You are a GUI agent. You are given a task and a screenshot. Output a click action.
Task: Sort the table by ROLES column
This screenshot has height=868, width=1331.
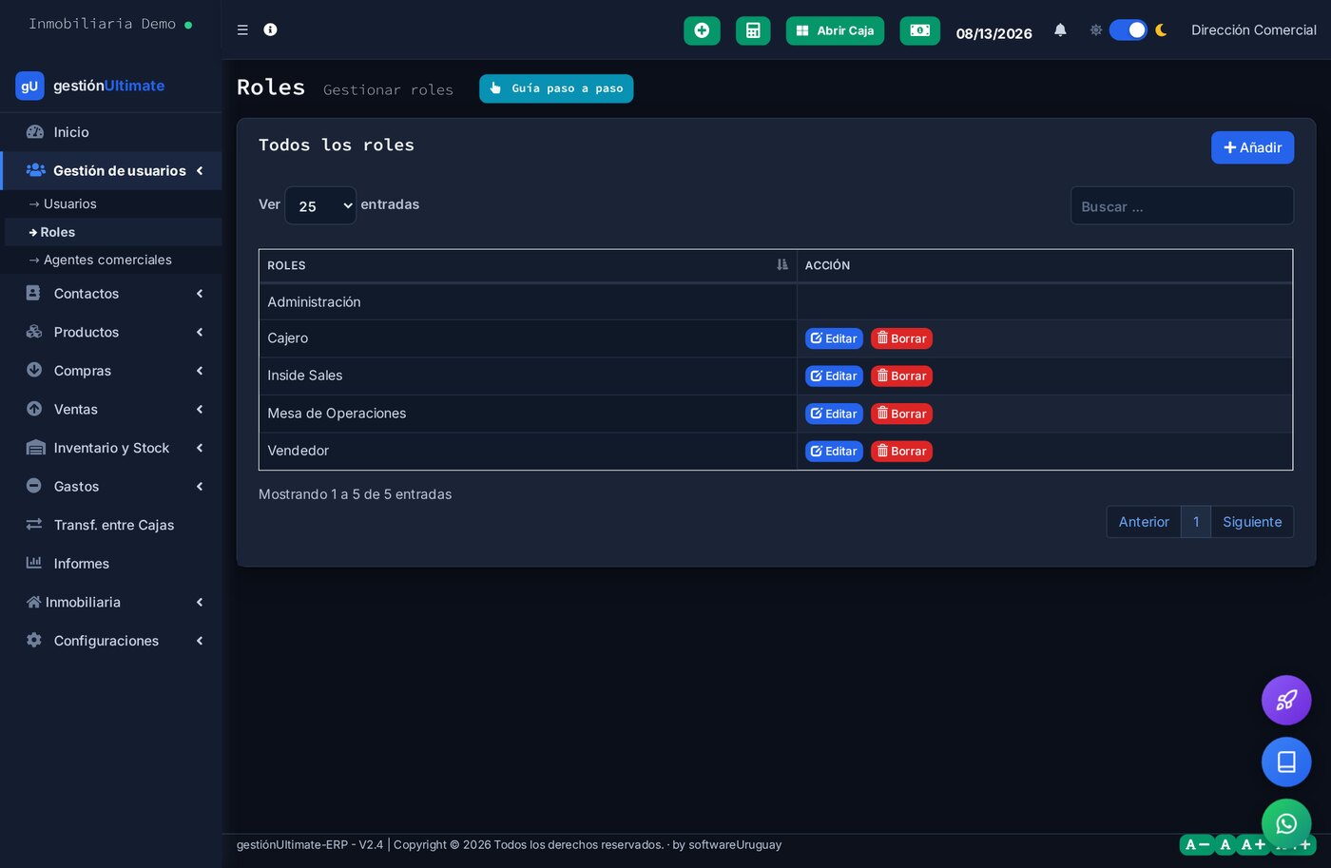(x=528, y=265)
